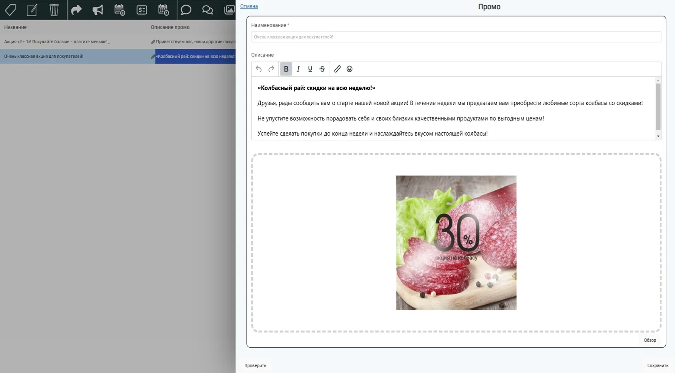Focus the Наименование input field
Image resolution: width=675 pixels, height=373 pixels.
tap(456, 37)
